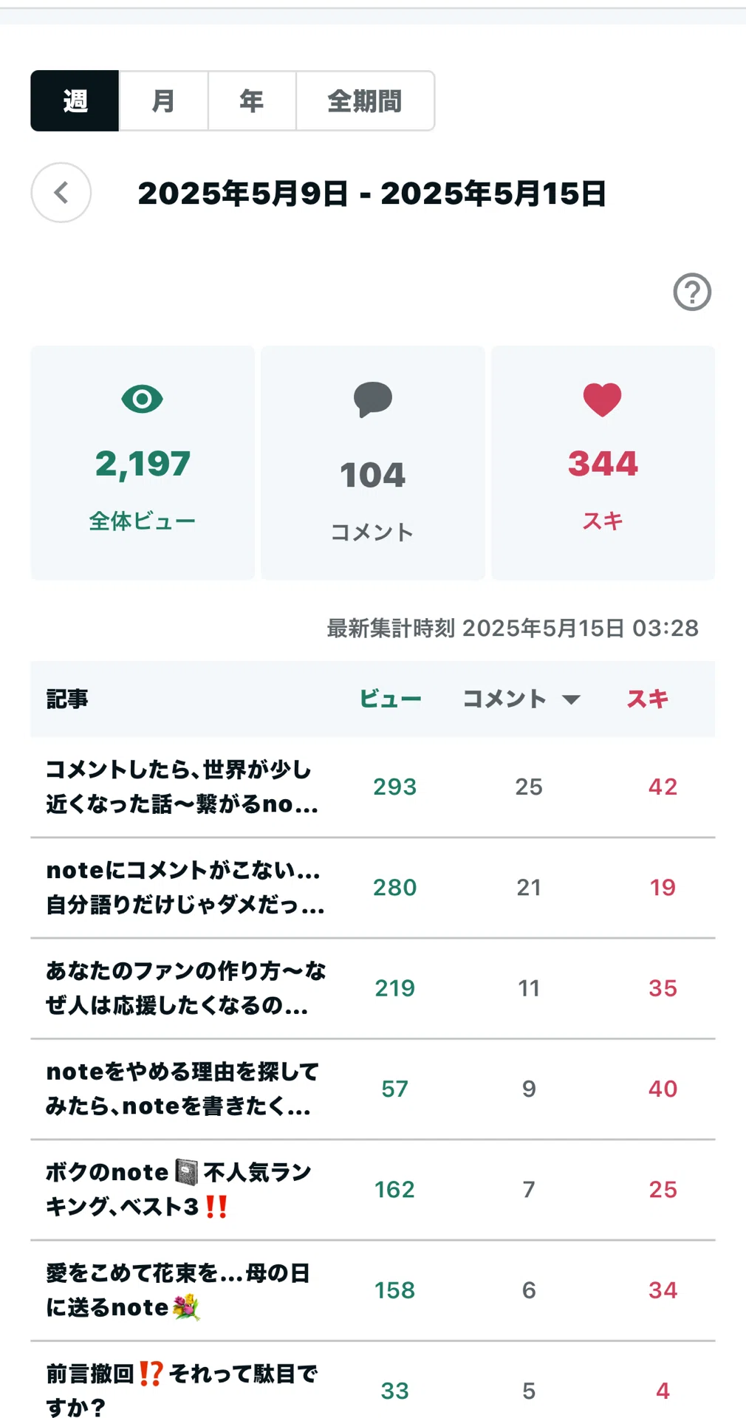Click the red heart likes icon
This screenshot has width=746, height=1418.
coord(603,400)
